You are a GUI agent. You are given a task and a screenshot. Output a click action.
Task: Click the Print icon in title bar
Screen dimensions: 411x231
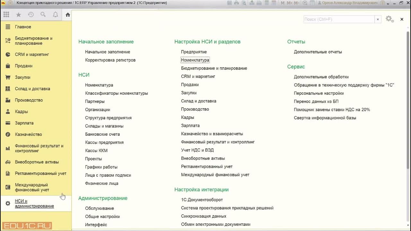click(x=237, y=3)
